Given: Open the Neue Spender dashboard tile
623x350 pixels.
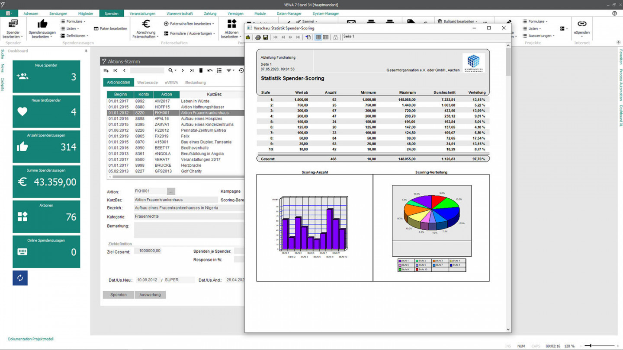Looking at the screenshot, I should [46, 76].
